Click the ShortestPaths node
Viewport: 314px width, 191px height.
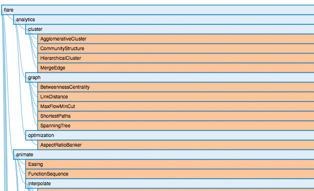click(176, 116)
